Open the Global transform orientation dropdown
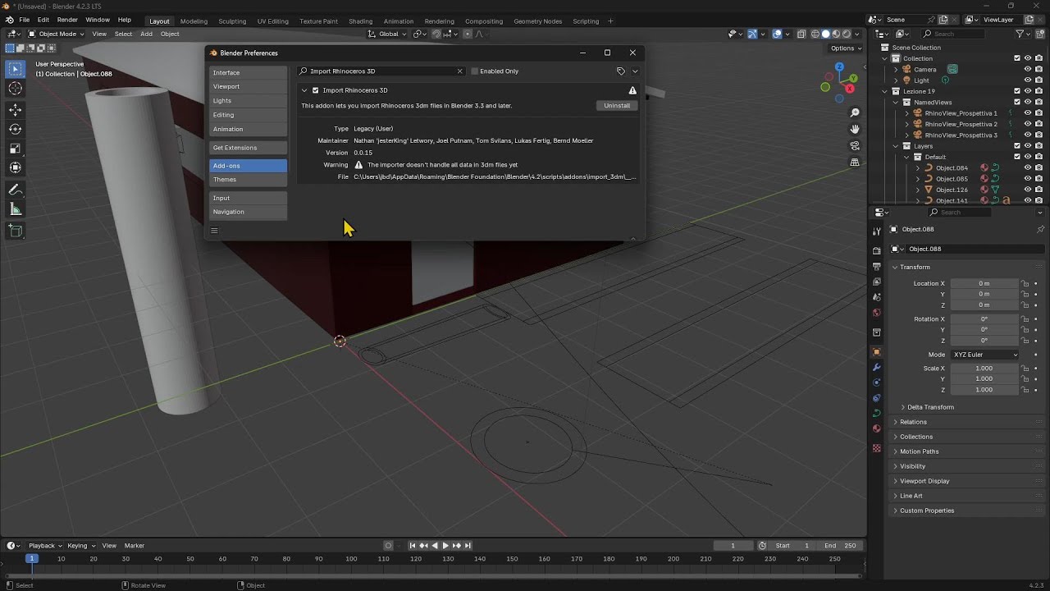The width and height of the screenshot is (1050, 591). click(387, 34)
